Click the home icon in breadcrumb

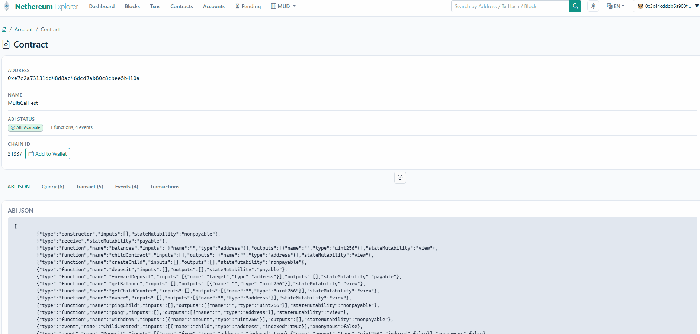coord(4,30)
